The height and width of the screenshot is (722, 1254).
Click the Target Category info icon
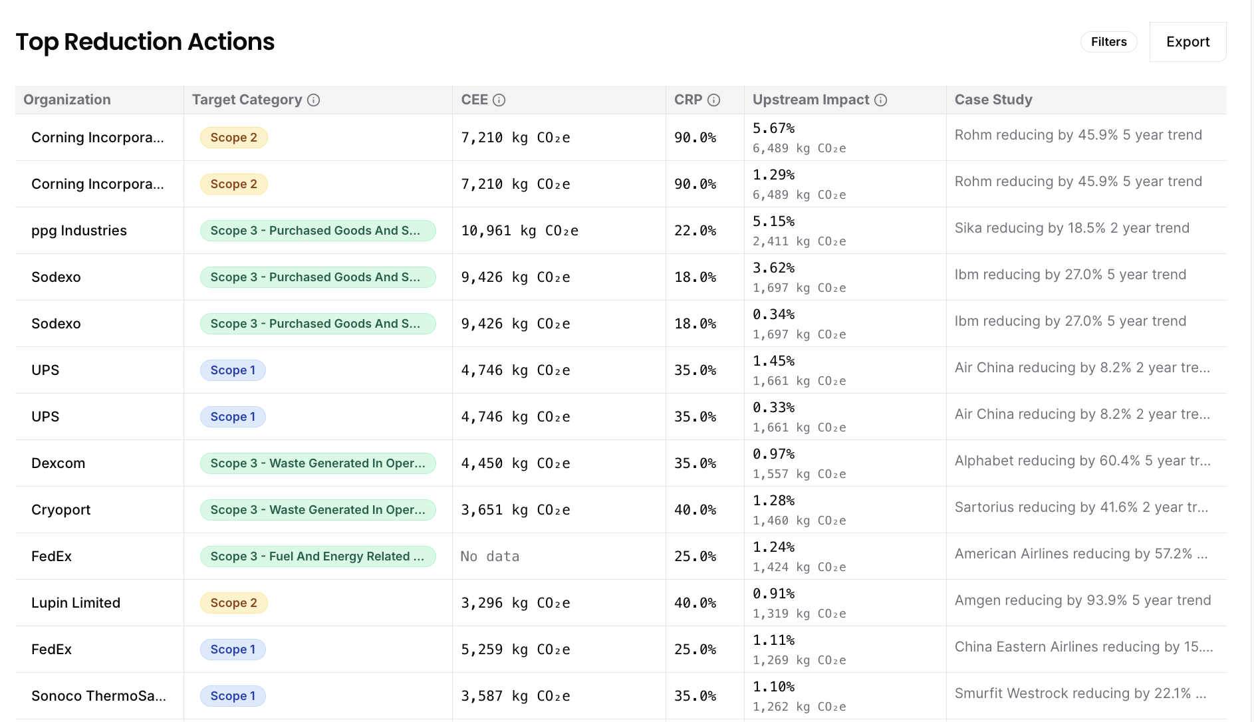[x=314, y=100]
